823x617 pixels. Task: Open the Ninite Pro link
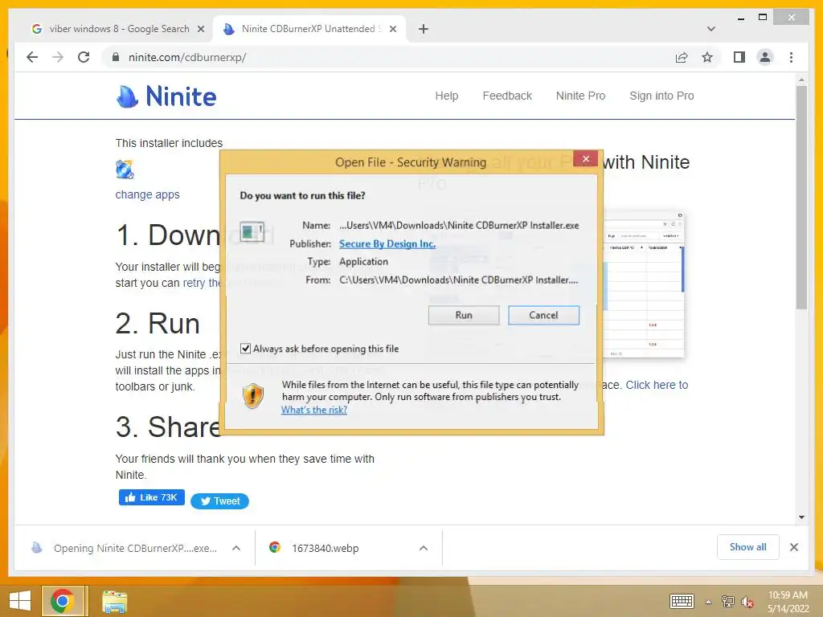[580, 96]
